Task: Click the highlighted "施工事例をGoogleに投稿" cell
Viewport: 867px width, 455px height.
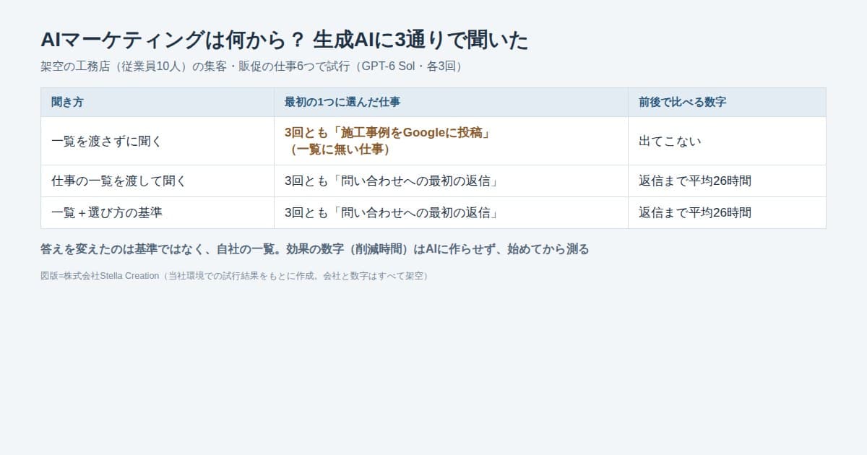Action: (x=451, y=141)
